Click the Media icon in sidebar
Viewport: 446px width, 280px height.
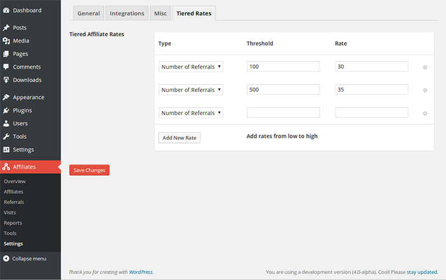6,41
